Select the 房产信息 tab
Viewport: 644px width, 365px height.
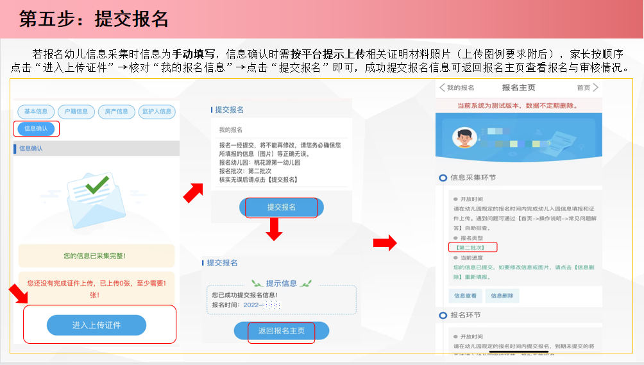click(116, 112)
